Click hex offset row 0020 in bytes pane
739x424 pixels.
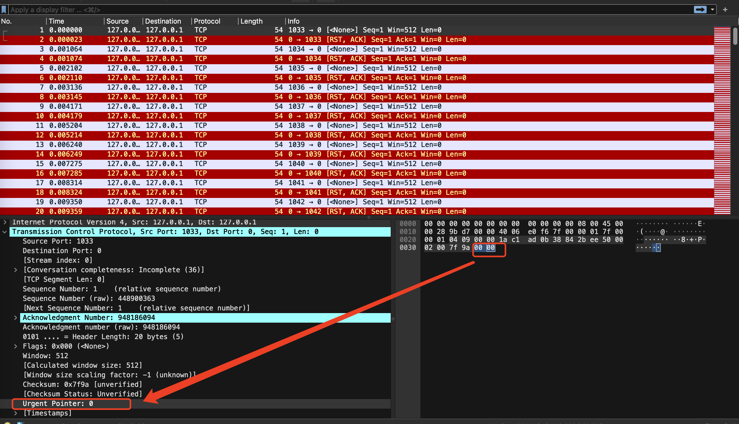[408, 240]
